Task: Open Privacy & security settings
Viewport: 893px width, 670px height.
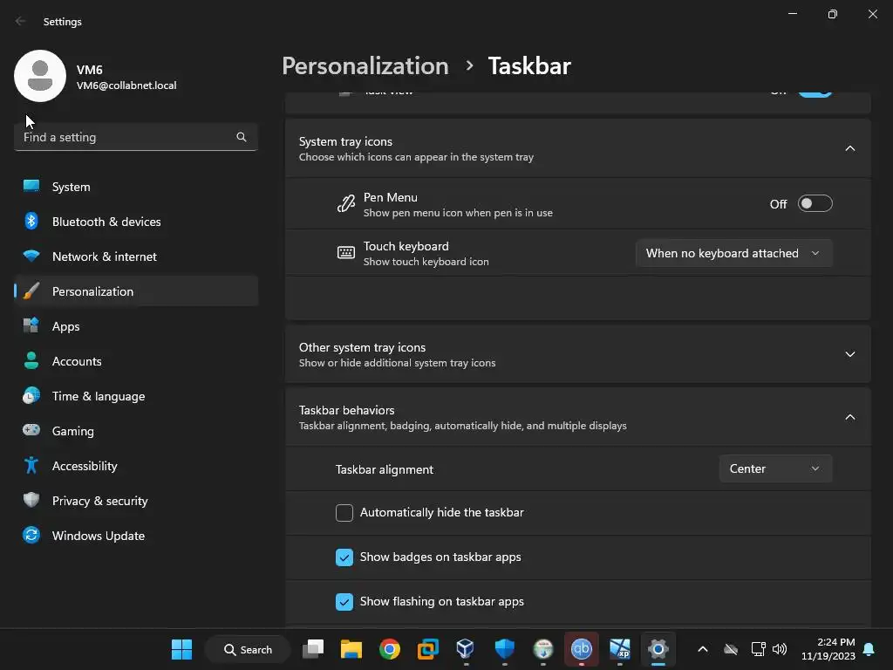Action: (x=135, y=501)
